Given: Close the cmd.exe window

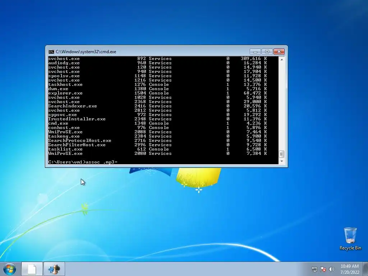Looking at the screenshot, I should [279, 52].
